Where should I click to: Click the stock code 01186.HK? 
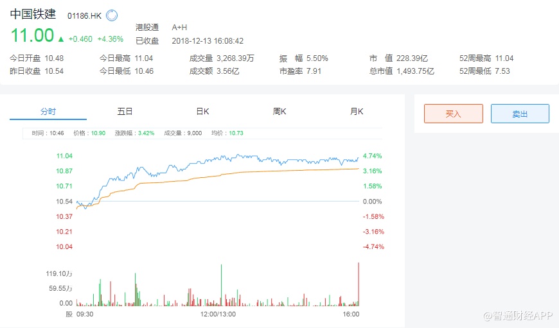(x=84, y=15)
